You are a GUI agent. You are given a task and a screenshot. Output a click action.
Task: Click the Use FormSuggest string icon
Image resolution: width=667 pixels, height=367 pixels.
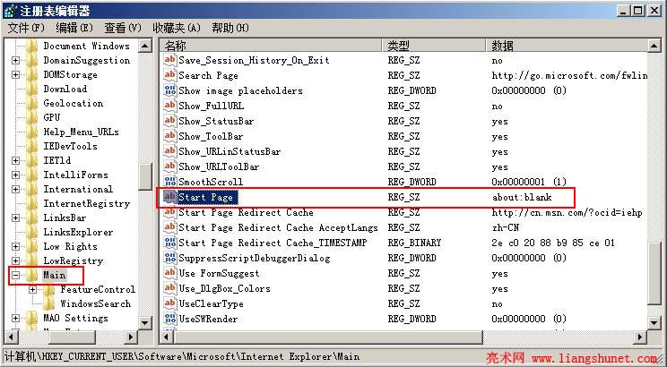170,273
